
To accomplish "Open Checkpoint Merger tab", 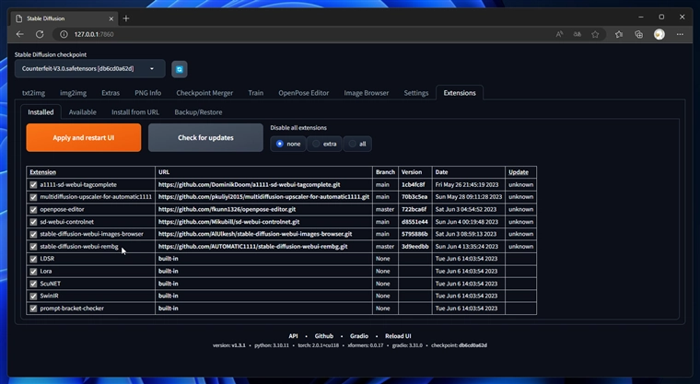I will tap(204, 93).
